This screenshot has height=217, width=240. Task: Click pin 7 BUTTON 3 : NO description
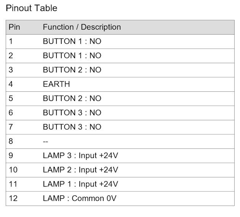pos(72,127)
